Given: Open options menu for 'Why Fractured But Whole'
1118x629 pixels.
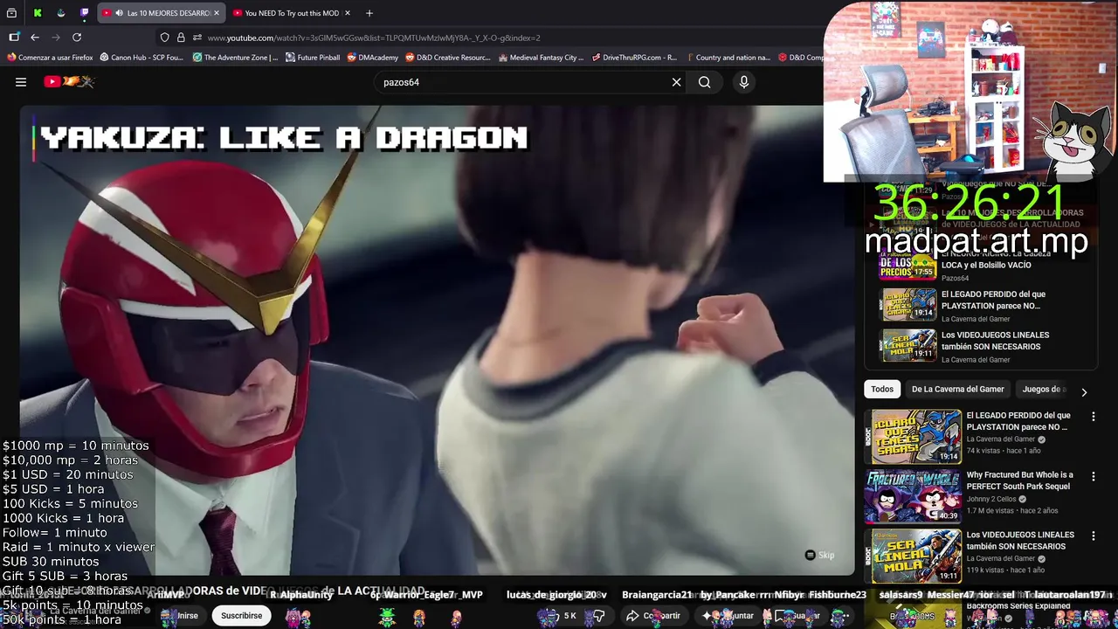Looking at the screenshot, I should [x=1093, y=477].
